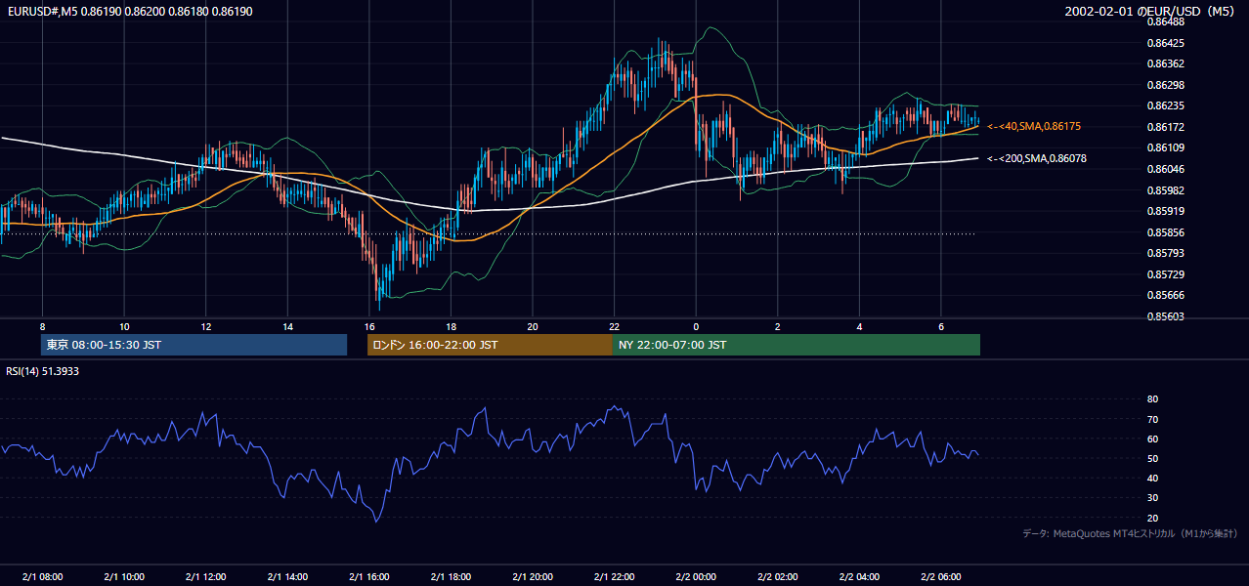Click the hour 2 tick on chart axis

[778, 326]
